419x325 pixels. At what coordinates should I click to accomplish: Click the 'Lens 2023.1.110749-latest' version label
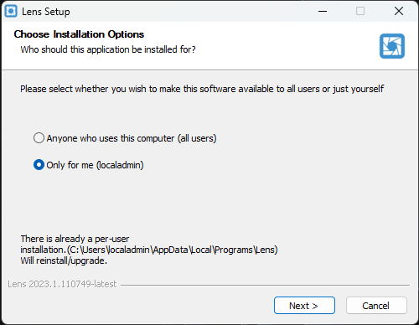(x=62, y=284)
